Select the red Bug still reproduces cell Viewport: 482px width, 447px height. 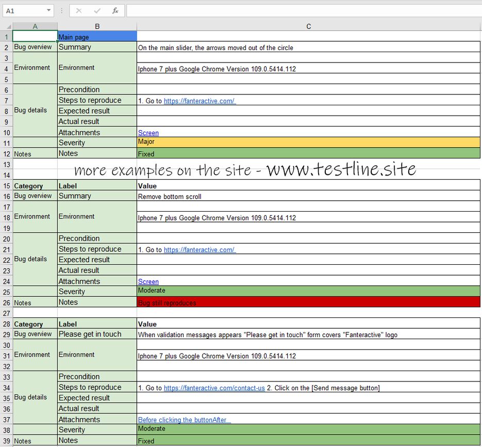coord(309,302)
